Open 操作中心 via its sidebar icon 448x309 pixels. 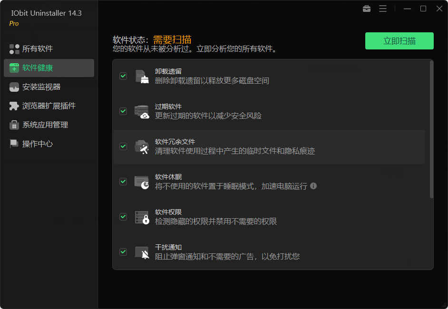[13, 144]
